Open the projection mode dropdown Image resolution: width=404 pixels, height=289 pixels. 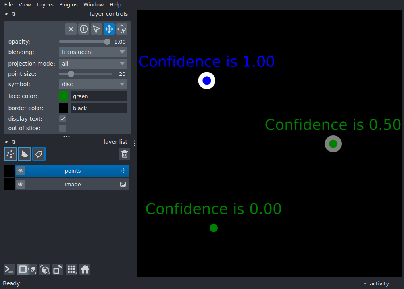(93, 64)
